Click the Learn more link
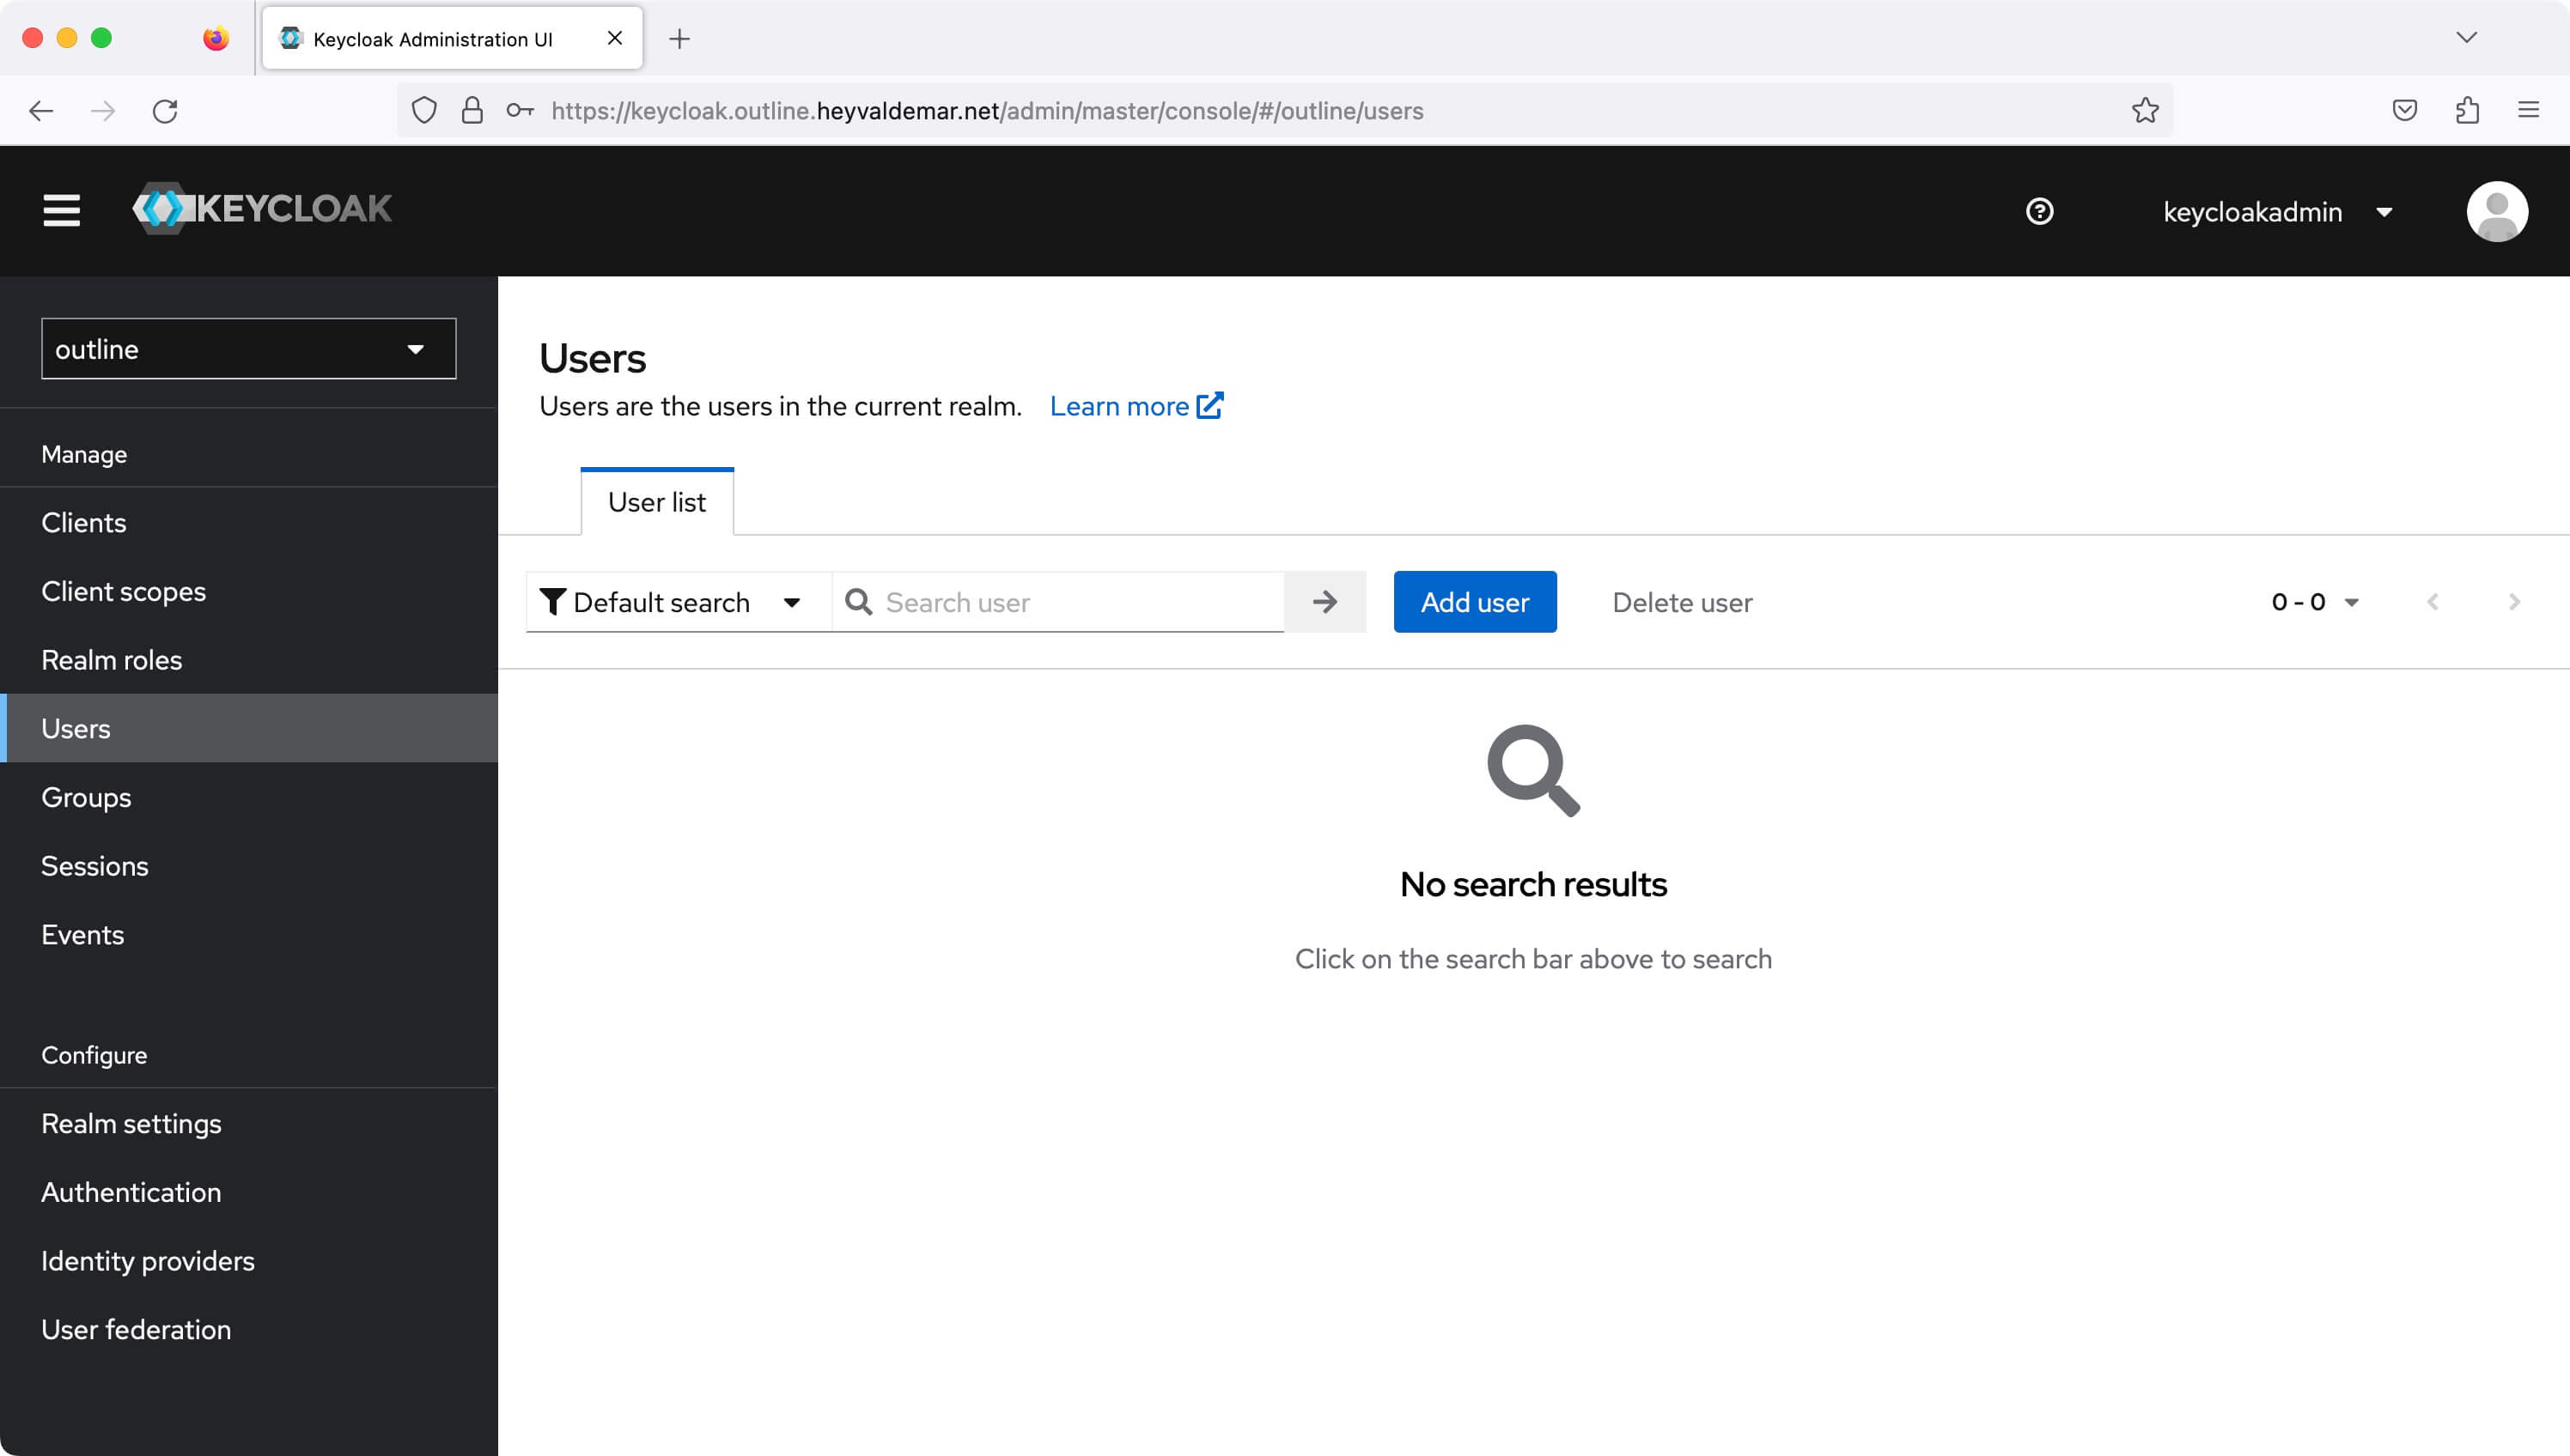 [1136, 406]
